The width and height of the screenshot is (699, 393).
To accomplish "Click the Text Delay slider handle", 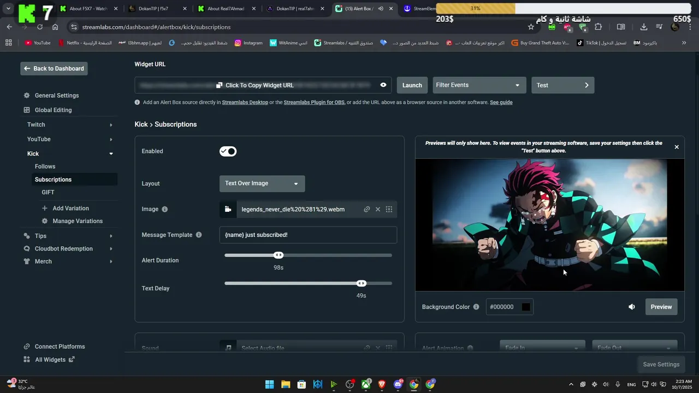I will [362, 283].
